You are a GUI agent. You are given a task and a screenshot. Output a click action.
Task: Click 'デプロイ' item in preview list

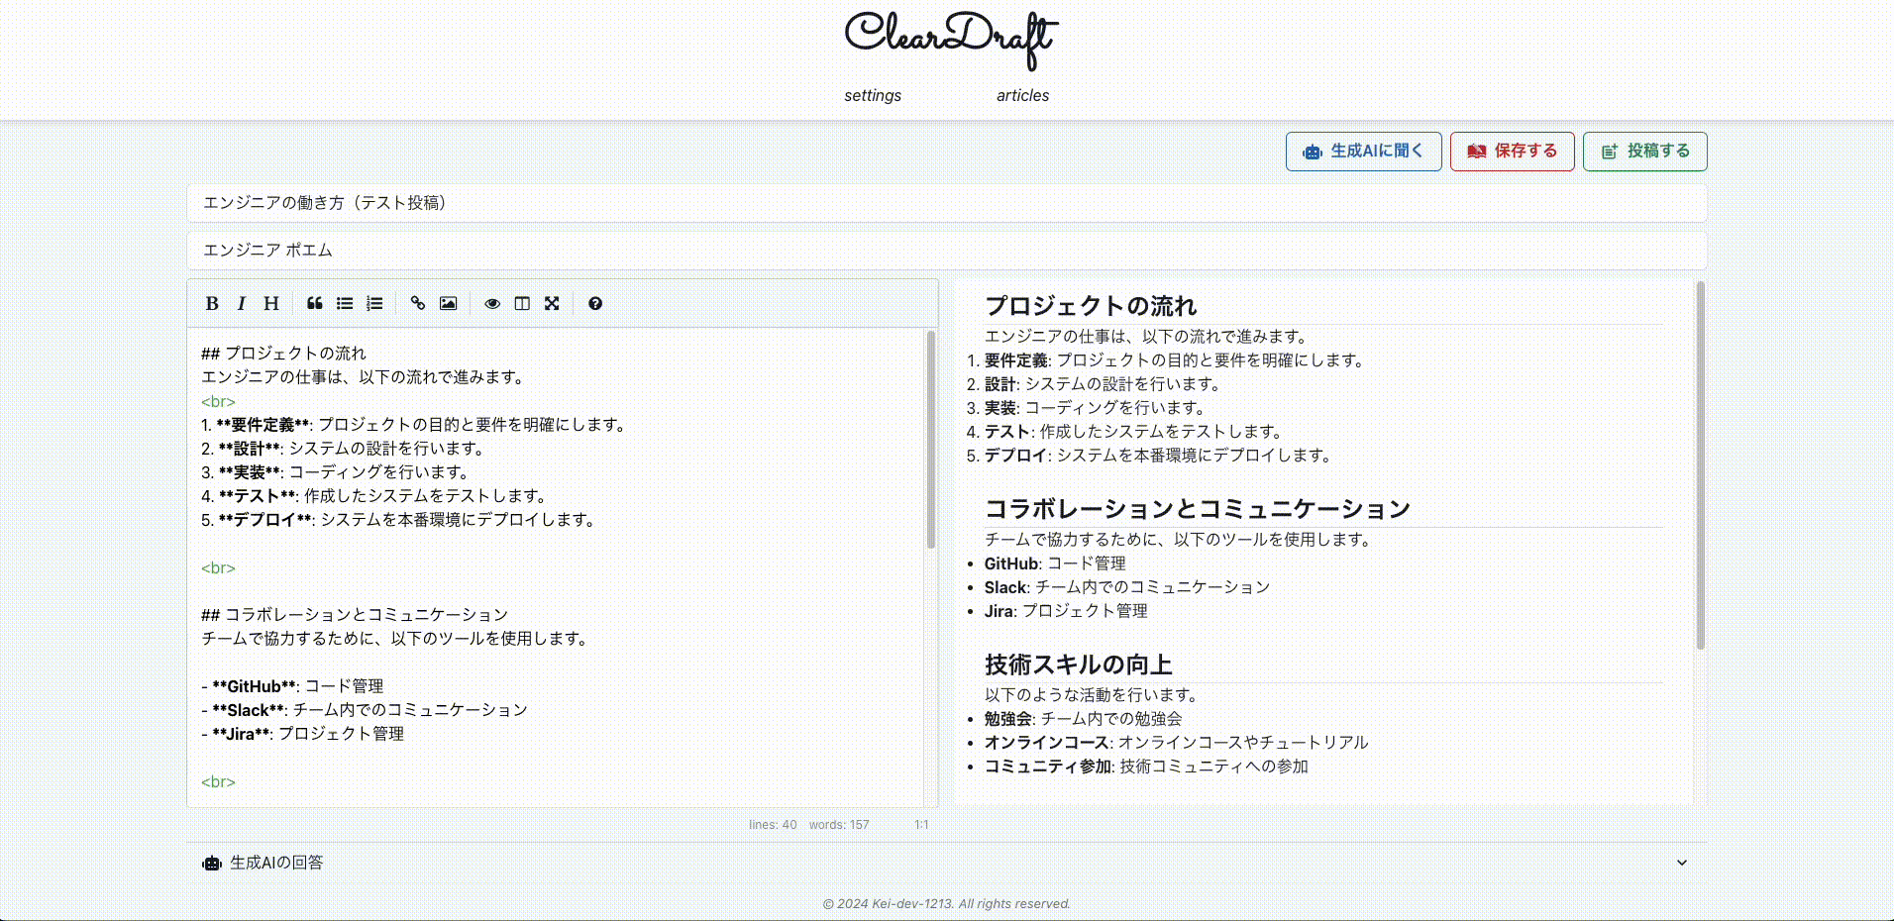(1160, 456)
